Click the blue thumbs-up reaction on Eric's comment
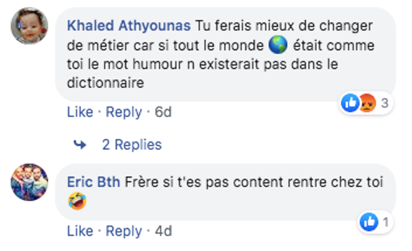Screen dimensions: 412x251 click(x=369, y=222)
